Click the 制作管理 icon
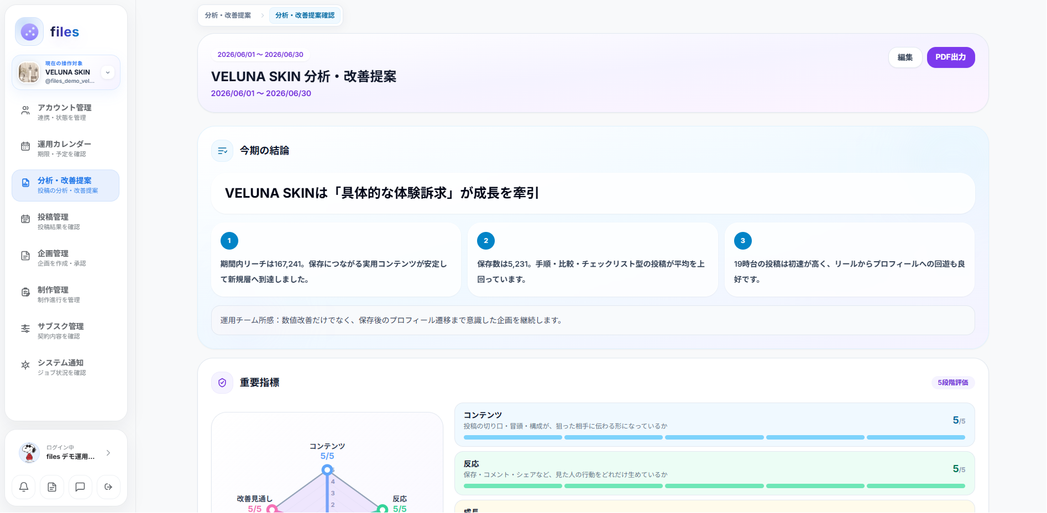The image size is (1047, 513). (25, 292)
